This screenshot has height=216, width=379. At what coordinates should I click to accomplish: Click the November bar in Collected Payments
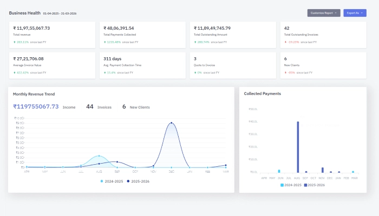pyautogui.click(x=322, y=170)
